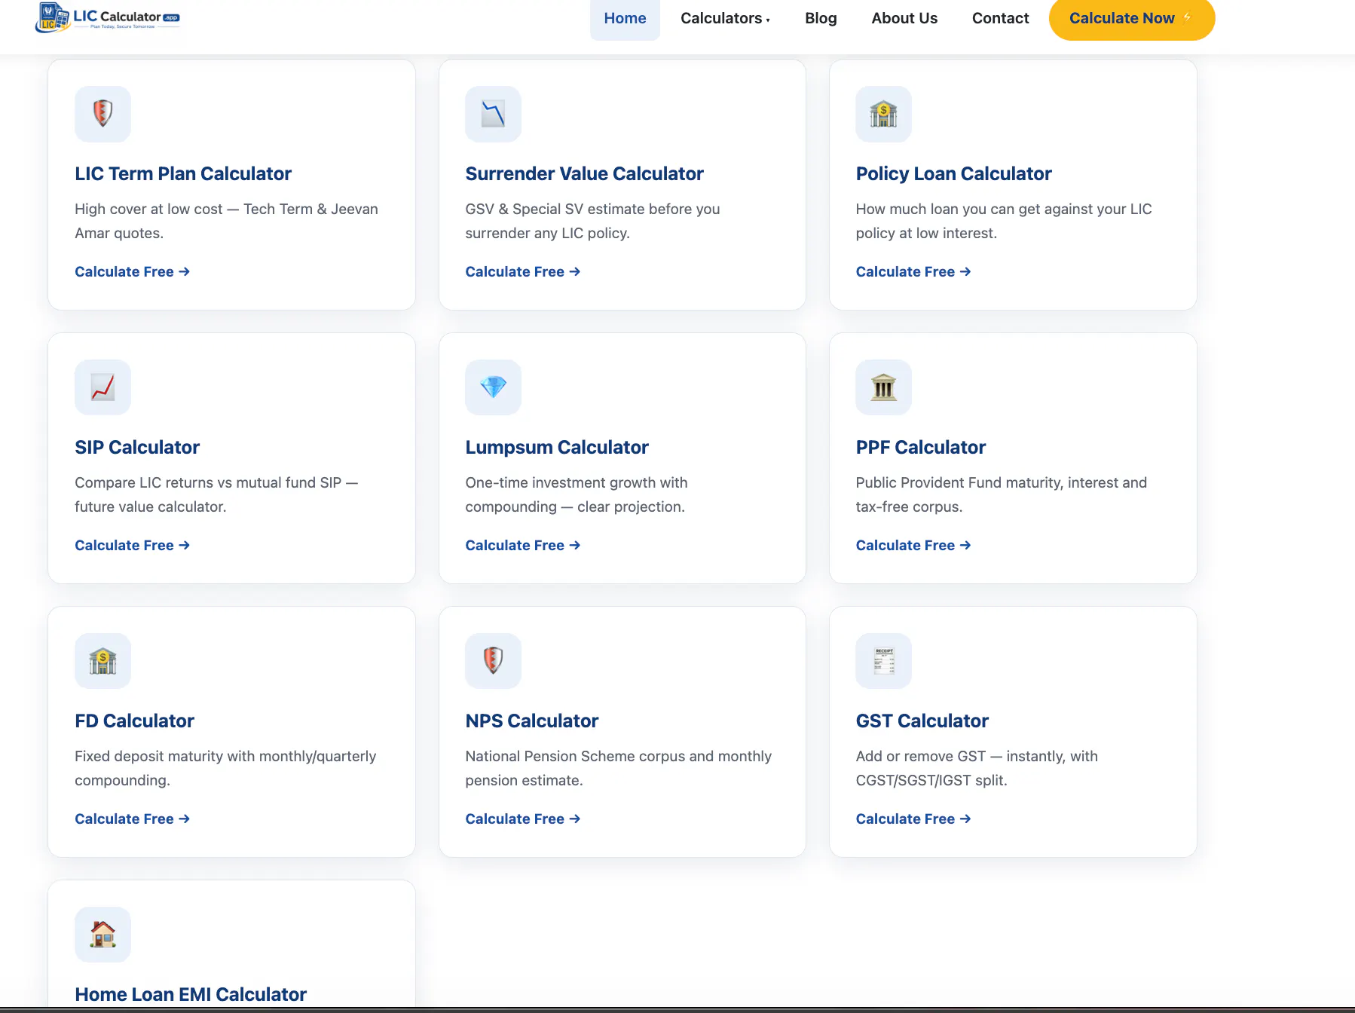Click the fixed deposit maturity description

[x=225, y=769]
